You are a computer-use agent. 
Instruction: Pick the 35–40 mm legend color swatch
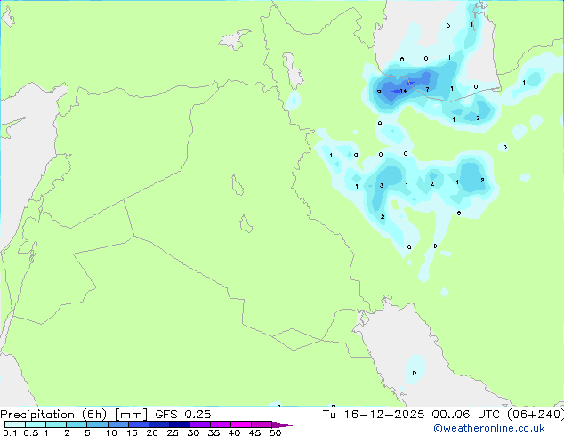click(x=221, y=424)
